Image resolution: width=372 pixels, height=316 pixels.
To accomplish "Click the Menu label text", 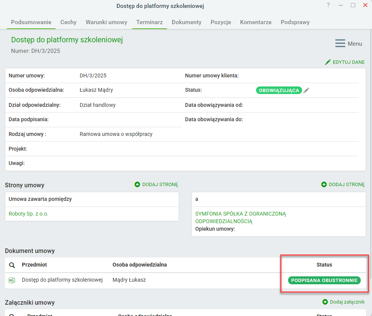I will click(355, 44).
